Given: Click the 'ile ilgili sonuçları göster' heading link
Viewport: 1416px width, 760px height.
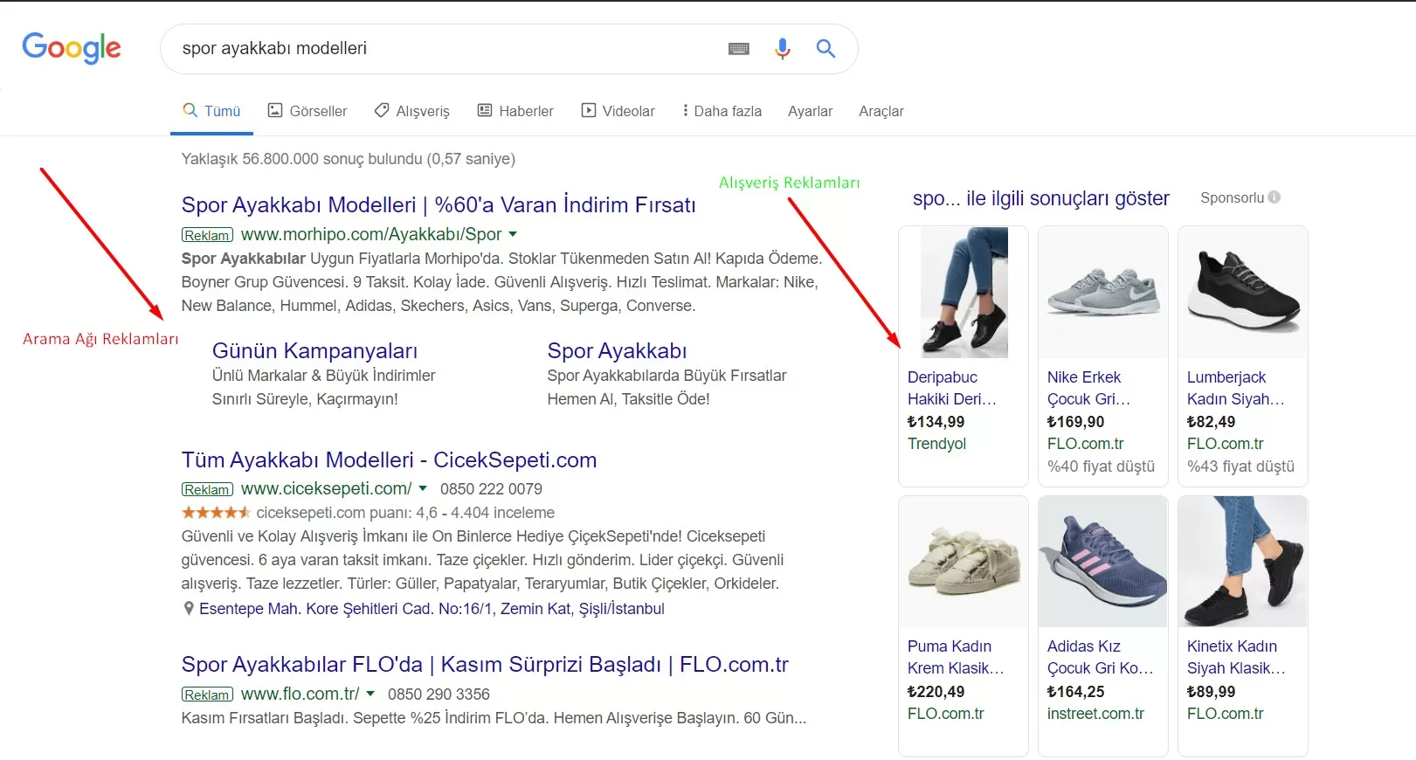Looking at the screenshot, I should [1041, 198].
